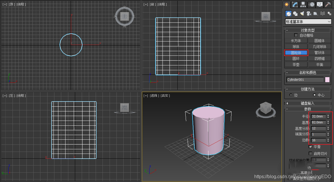Select the Helpers tape-measure icon
Viewport: 334px width, 182px height.
click(316, 14)
